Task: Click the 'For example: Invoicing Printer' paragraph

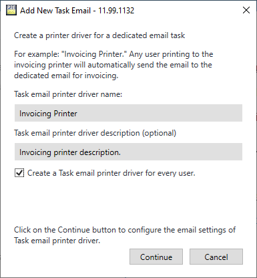Action: pos(113,65)
